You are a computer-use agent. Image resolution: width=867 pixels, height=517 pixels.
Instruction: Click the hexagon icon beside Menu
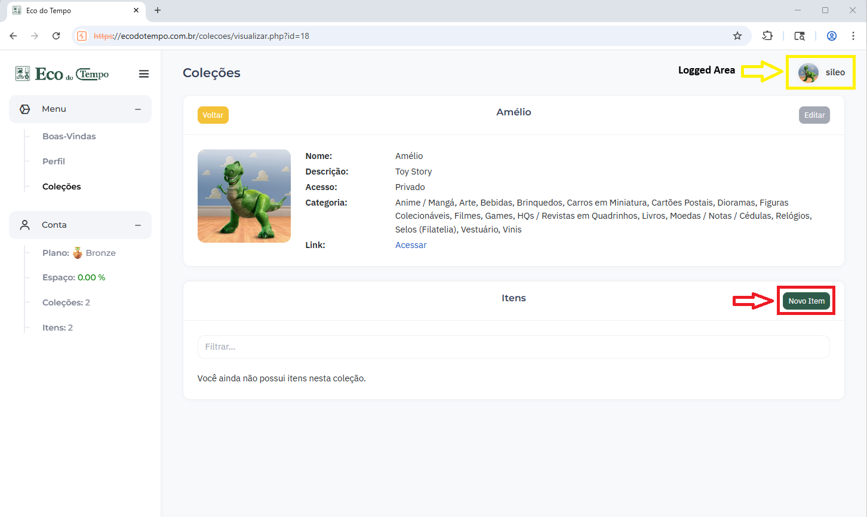25,109
